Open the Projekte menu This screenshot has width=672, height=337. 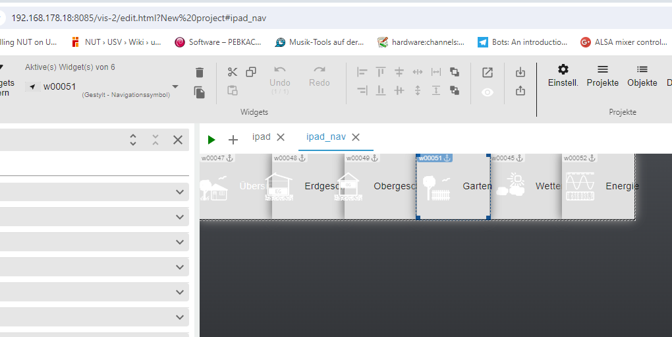coord(602,75)
